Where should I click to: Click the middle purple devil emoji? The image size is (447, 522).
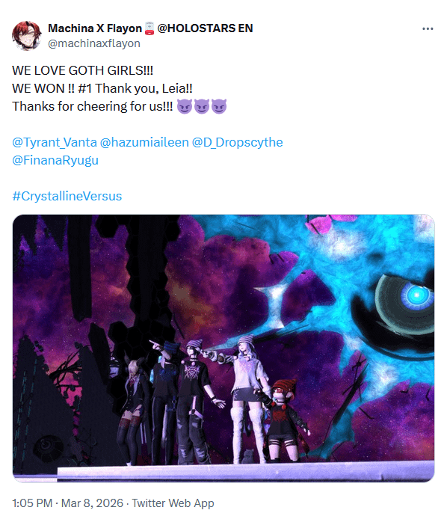click(202, 106)
